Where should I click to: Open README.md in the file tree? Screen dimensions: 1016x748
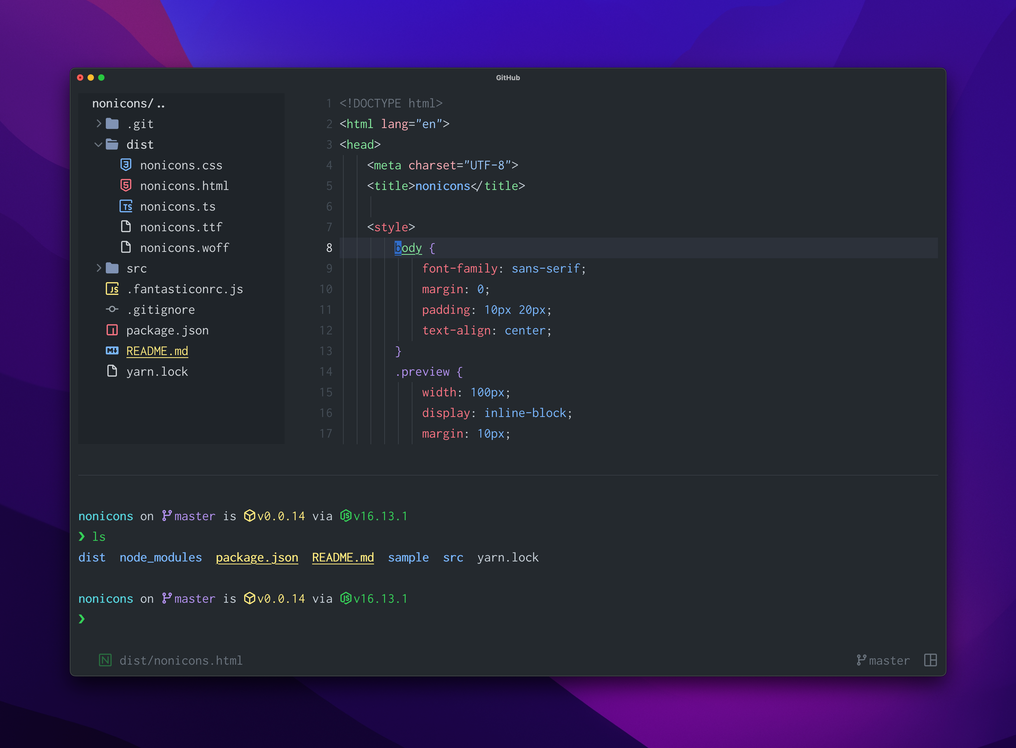[157, 351]
